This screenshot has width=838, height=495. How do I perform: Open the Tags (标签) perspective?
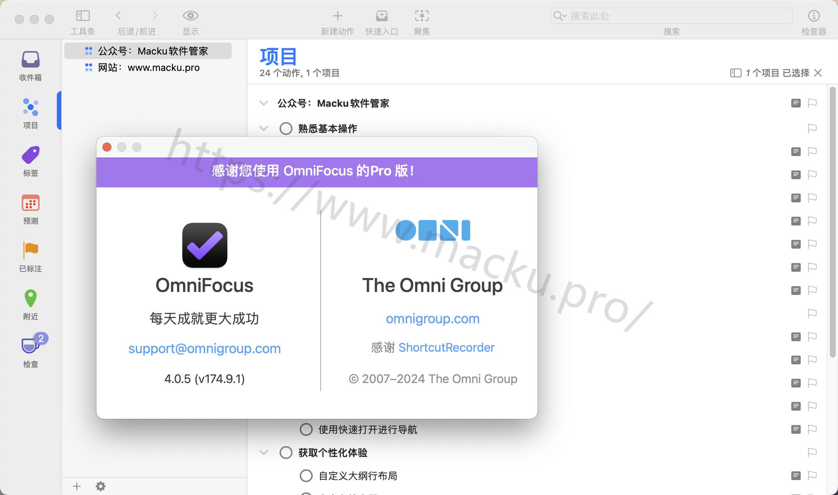pyautogui.click(x=30, y=161)
